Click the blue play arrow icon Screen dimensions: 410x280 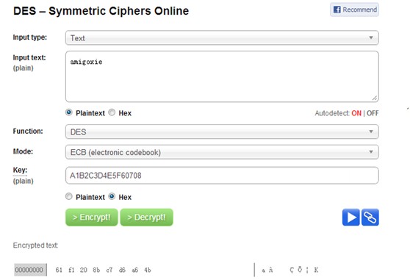point(350,217)
